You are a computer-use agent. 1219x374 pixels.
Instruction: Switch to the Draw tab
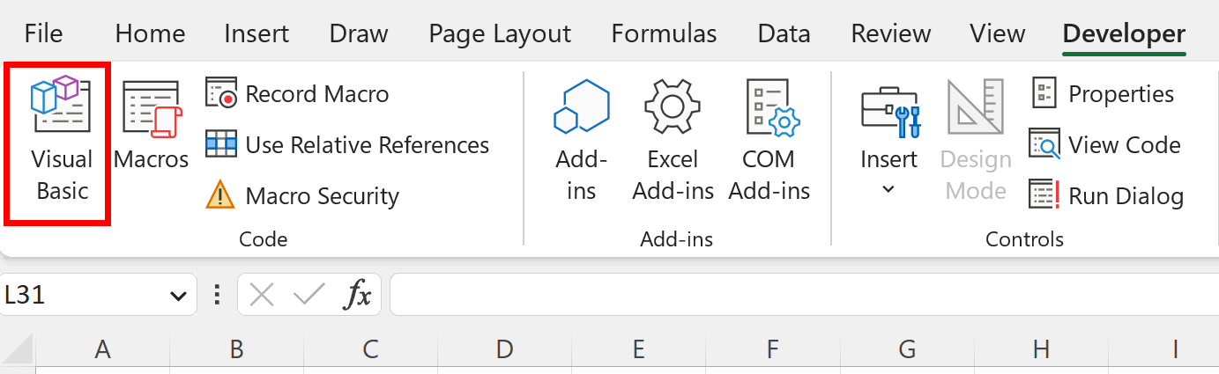(x=359, y=33)
